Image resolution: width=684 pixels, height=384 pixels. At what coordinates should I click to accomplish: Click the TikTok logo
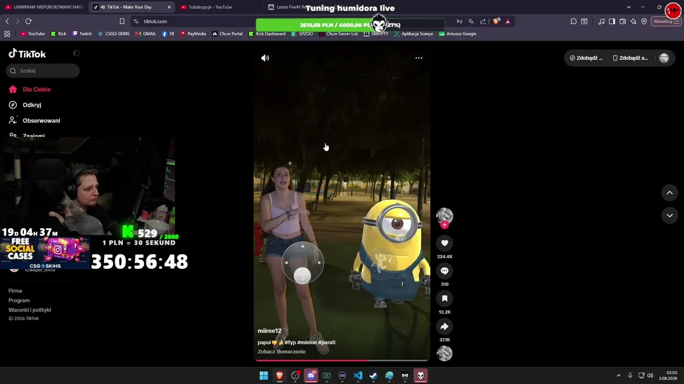point(27,53)
